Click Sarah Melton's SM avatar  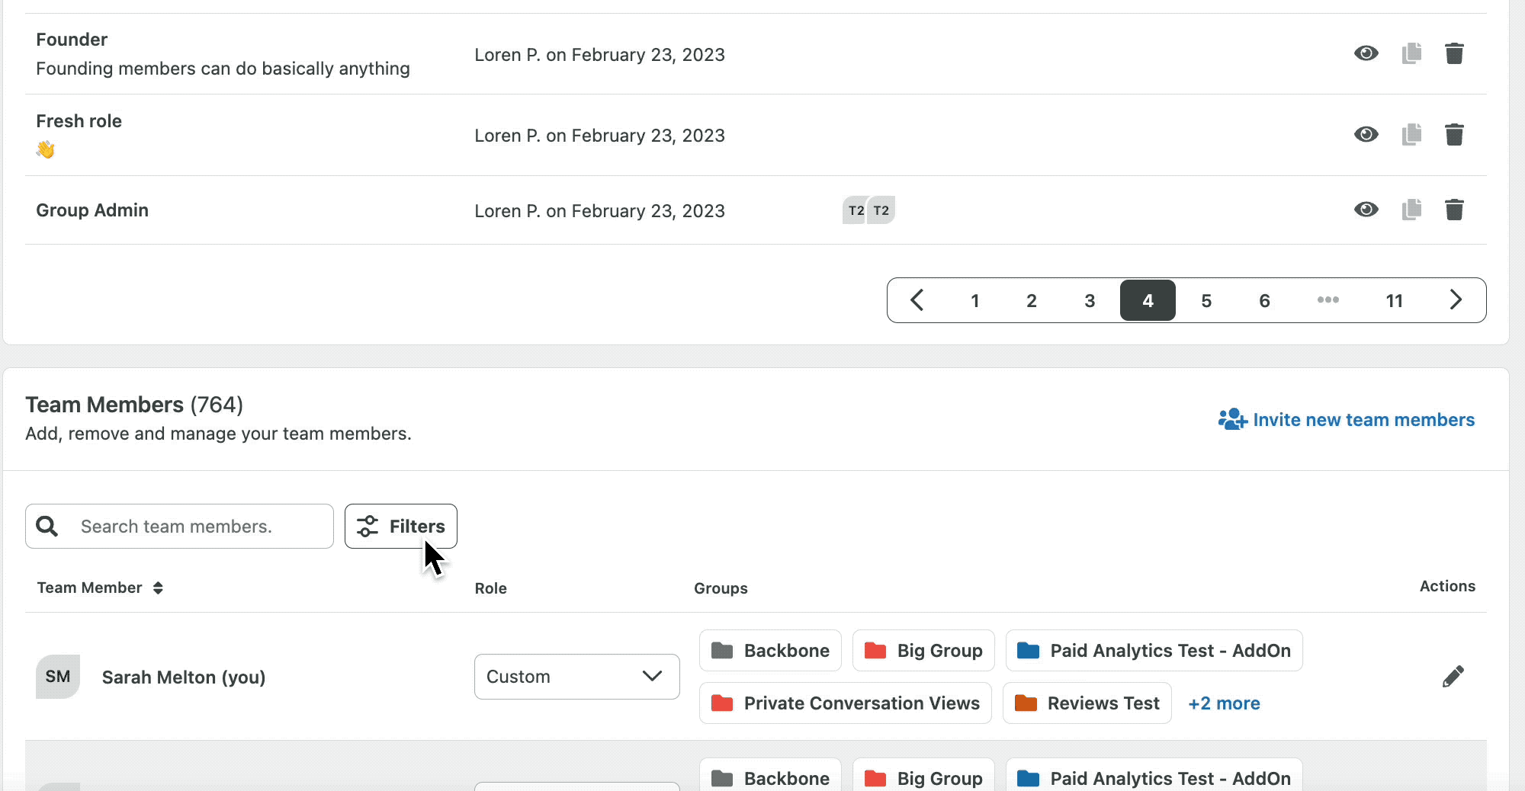pos(58,677)
